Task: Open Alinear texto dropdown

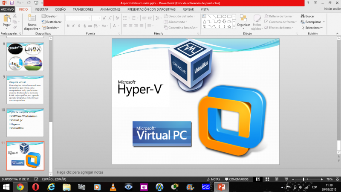Action: (x=175, y=22)
